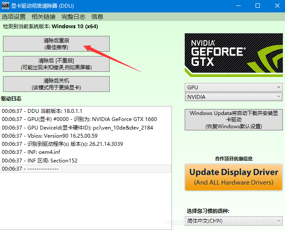Select log line 版本(s): 26.21.14.3039
Image resolution: width=285 pixels, height=230 pixels.
85,144
